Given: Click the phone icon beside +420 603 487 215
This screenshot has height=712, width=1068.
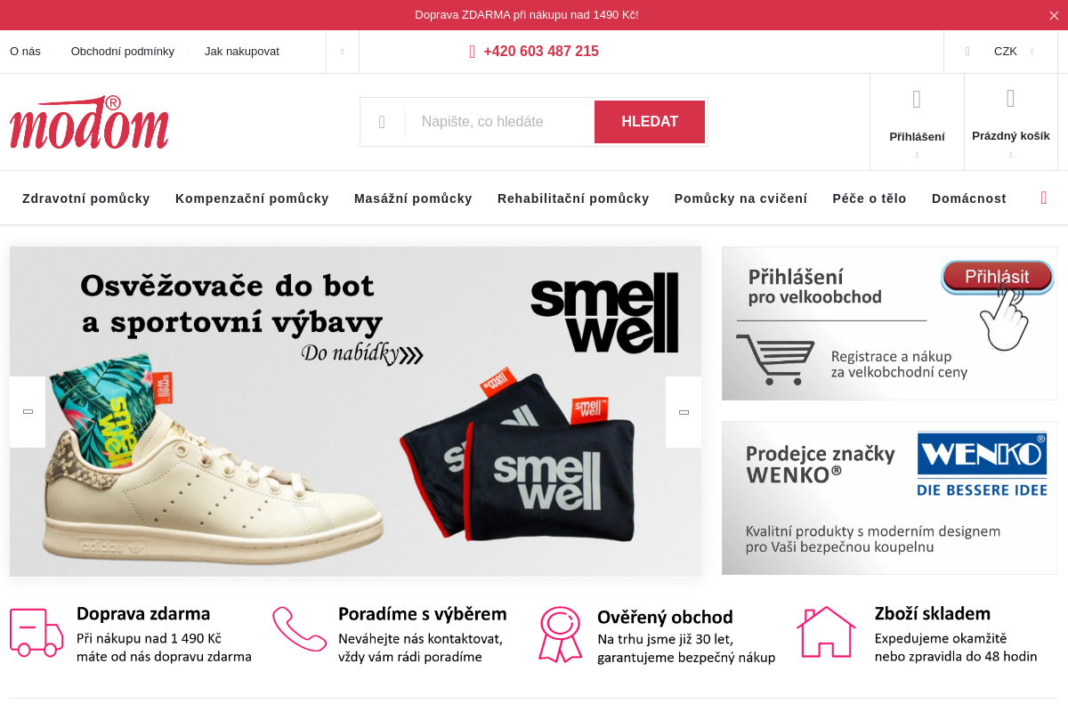Looking at the screenshot, I should (x=473, y=52).
